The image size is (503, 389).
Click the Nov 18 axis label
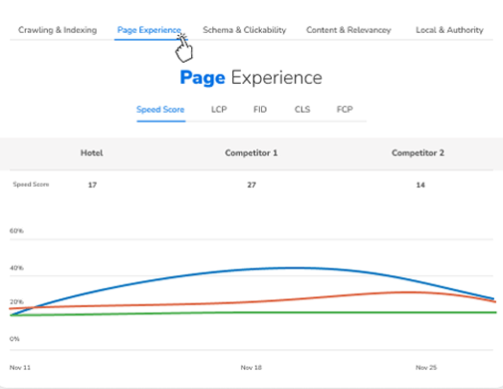(251, 367)
